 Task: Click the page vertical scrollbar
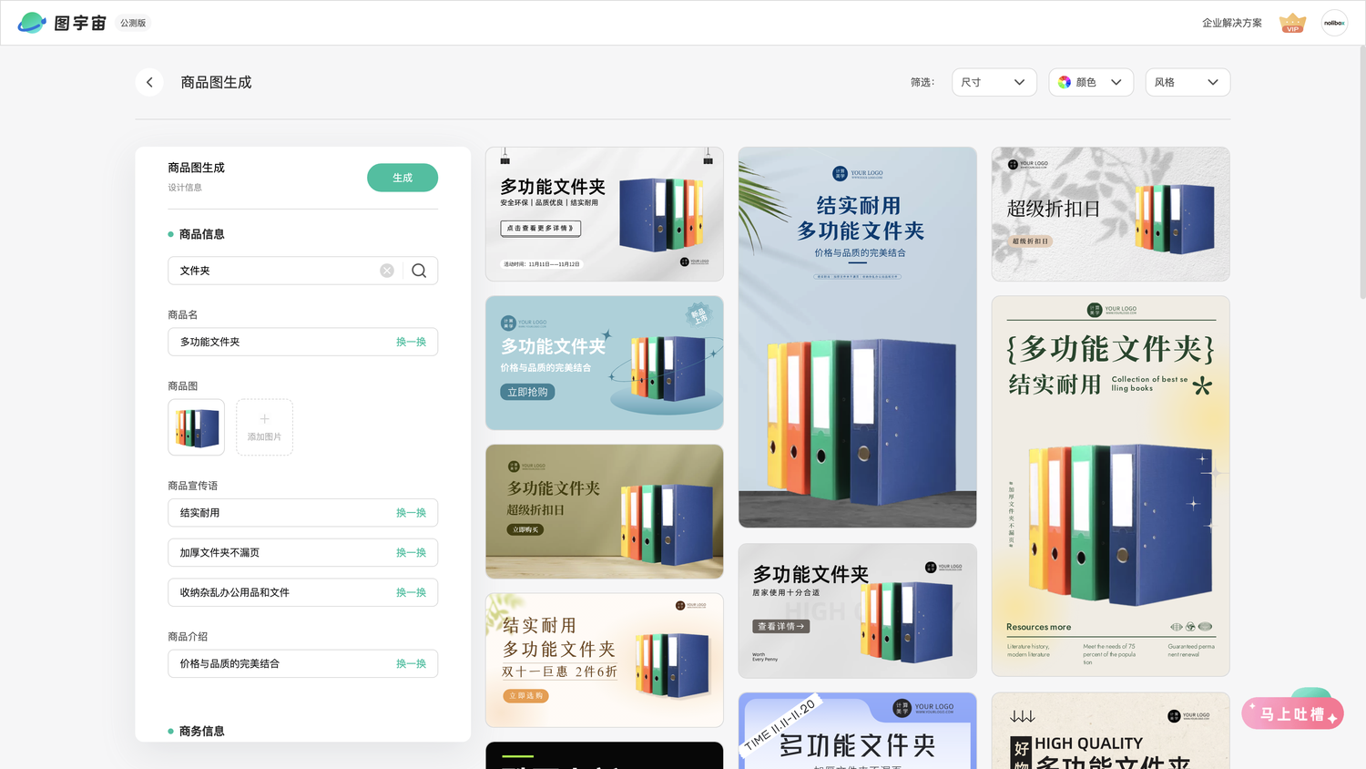coord(1361,173)
